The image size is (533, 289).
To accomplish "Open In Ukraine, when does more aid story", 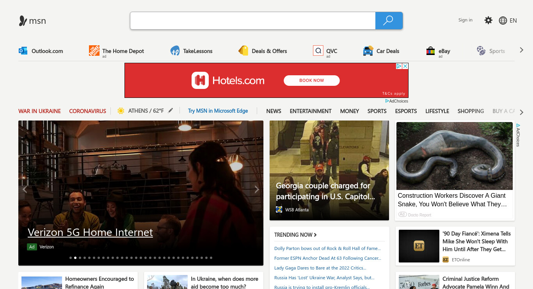I will [224, 283].
